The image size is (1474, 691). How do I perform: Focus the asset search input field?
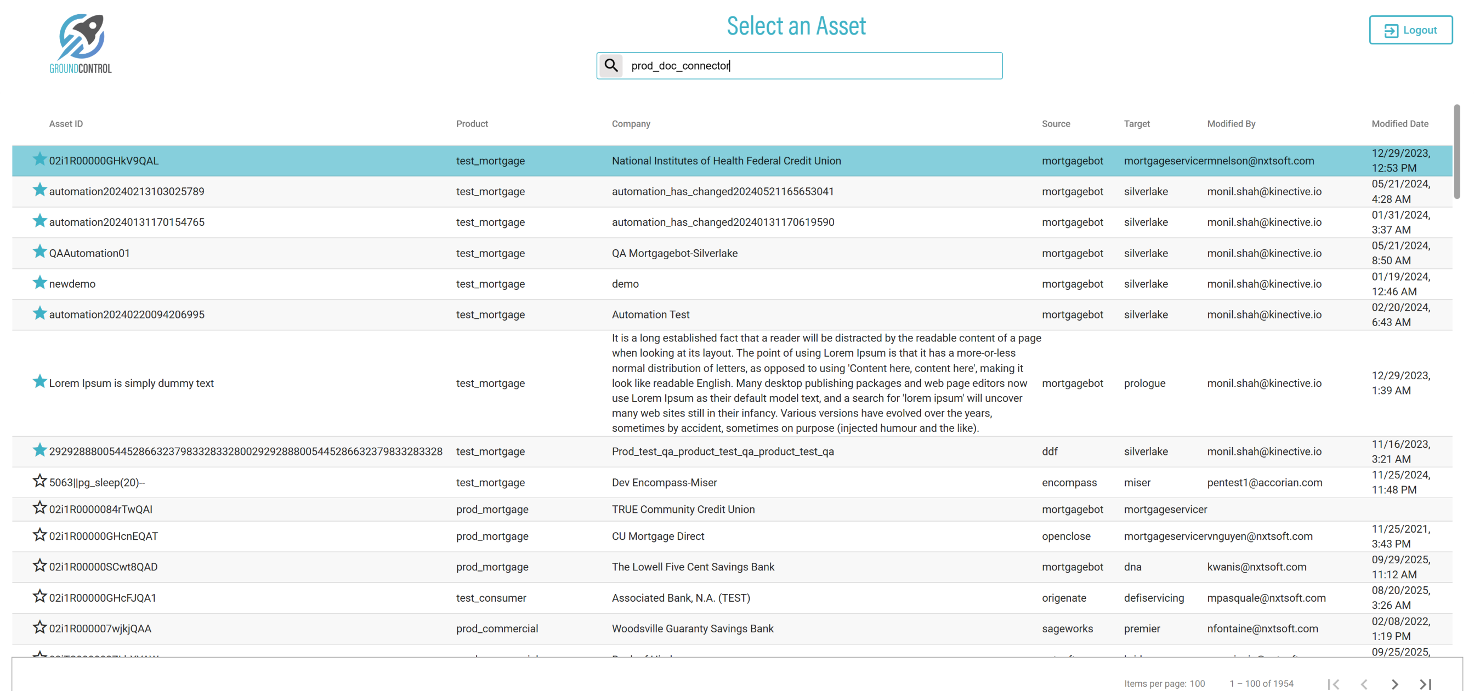[813, 66]
